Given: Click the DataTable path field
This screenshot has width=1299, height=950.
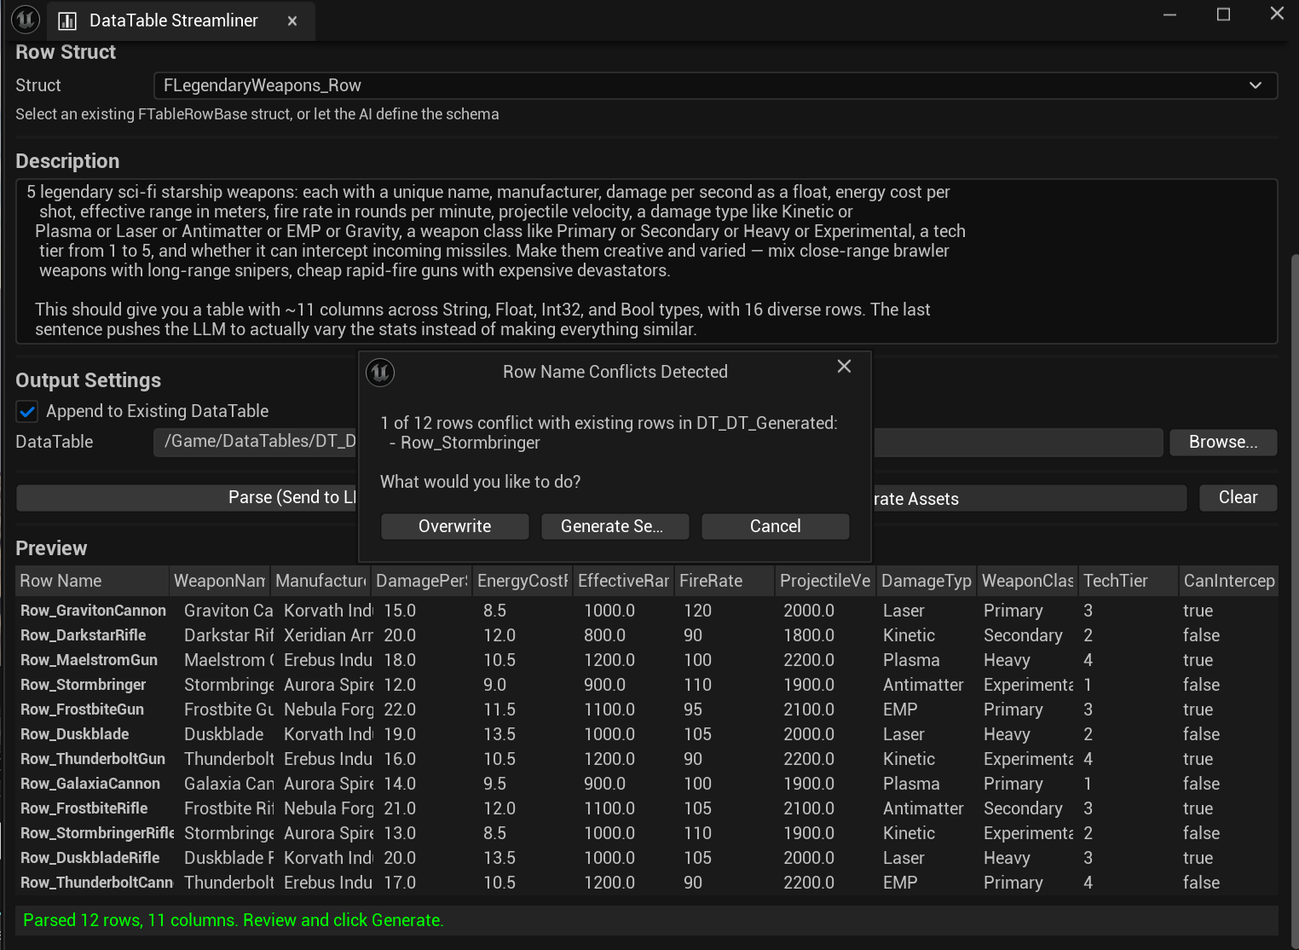Looking at the screenshot, I should (x=256, y=442).
